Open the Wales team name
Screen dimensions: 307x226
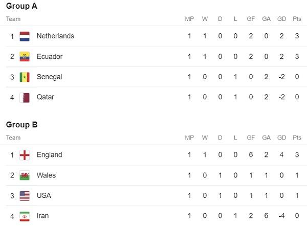(x=46, y=175)
